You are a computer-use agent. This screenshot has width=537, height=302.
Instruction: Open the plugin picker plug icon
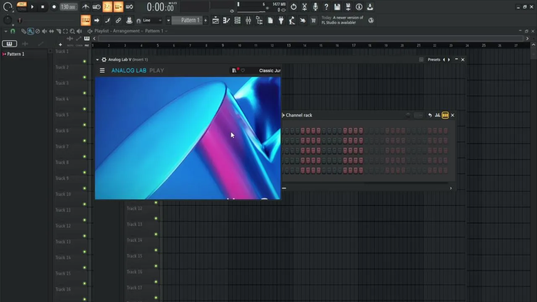point(281,20)
